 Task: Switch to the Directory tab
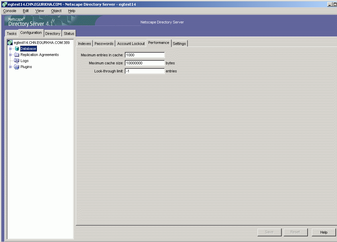[53, 33]
